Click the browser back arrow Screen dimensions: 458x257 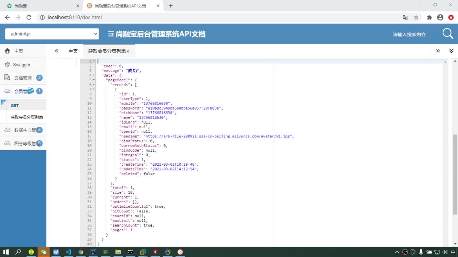tap(7, 17)
